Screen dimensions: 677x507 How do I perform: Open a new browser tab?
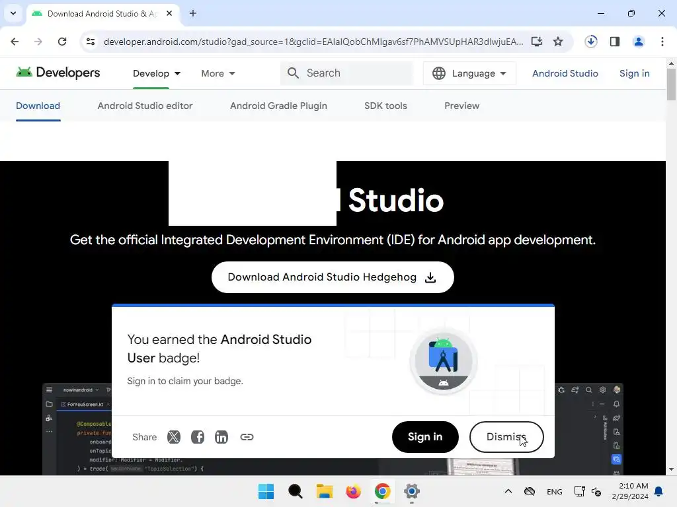[x=193, y=13]
